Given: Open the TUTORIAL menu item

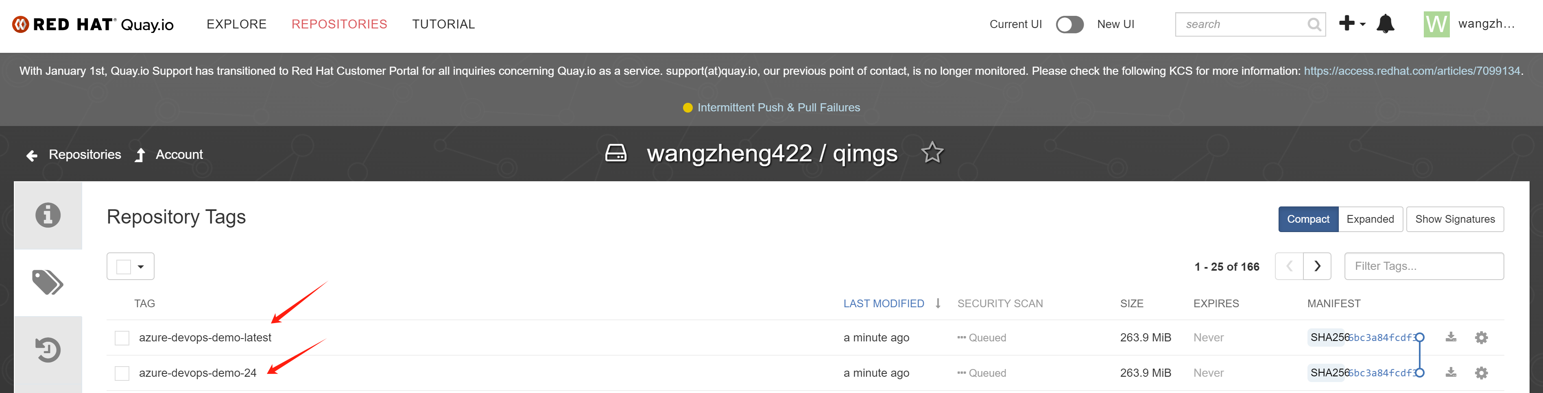Looking at the screenshot, I should (443, 24).
